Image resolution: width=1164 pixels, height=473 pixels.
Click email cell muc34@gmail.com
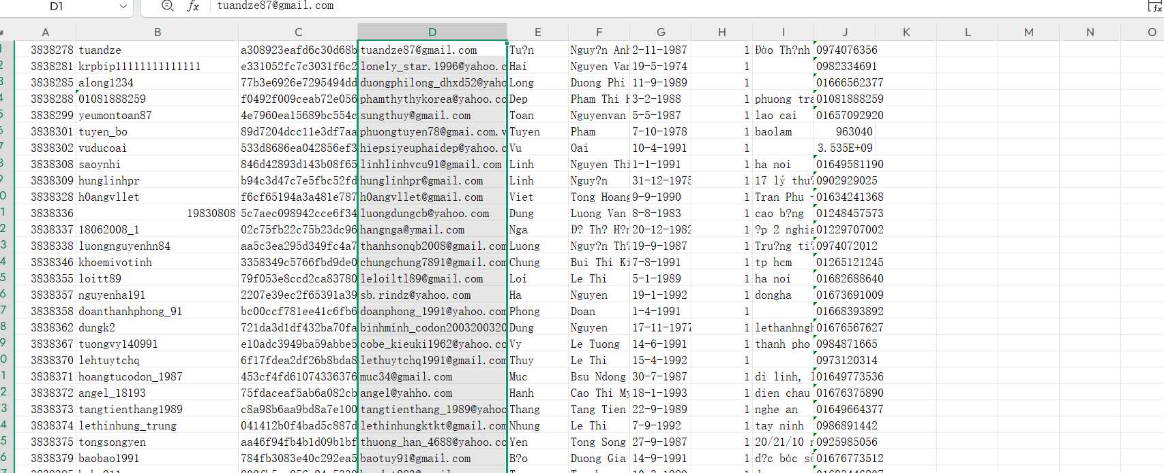[432, 376]
